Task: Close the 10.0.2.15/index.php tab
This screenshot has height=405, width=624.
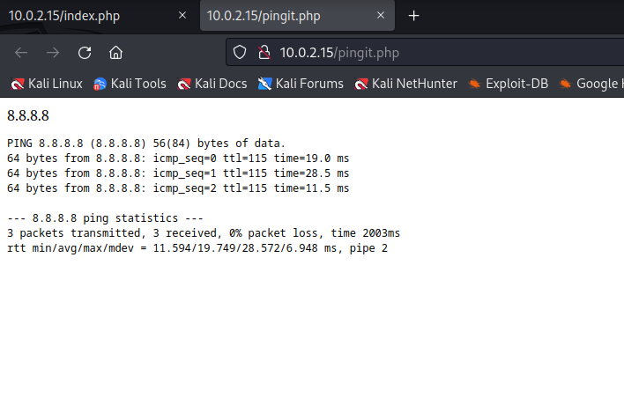Action: [x=182, y=16]
